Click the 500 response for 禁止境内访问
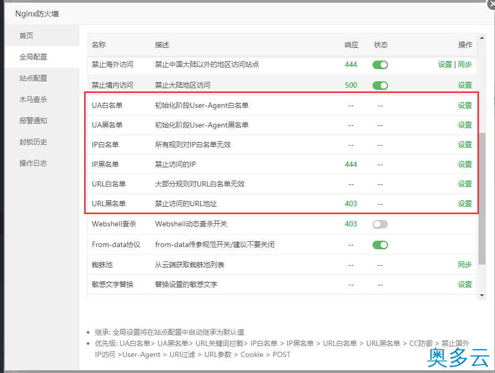This screenshot has height=373, width=495. [x=351, y=85]
